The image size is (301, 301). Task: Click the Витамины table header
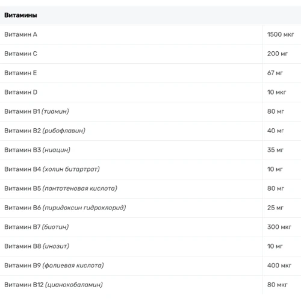[20, 15]
